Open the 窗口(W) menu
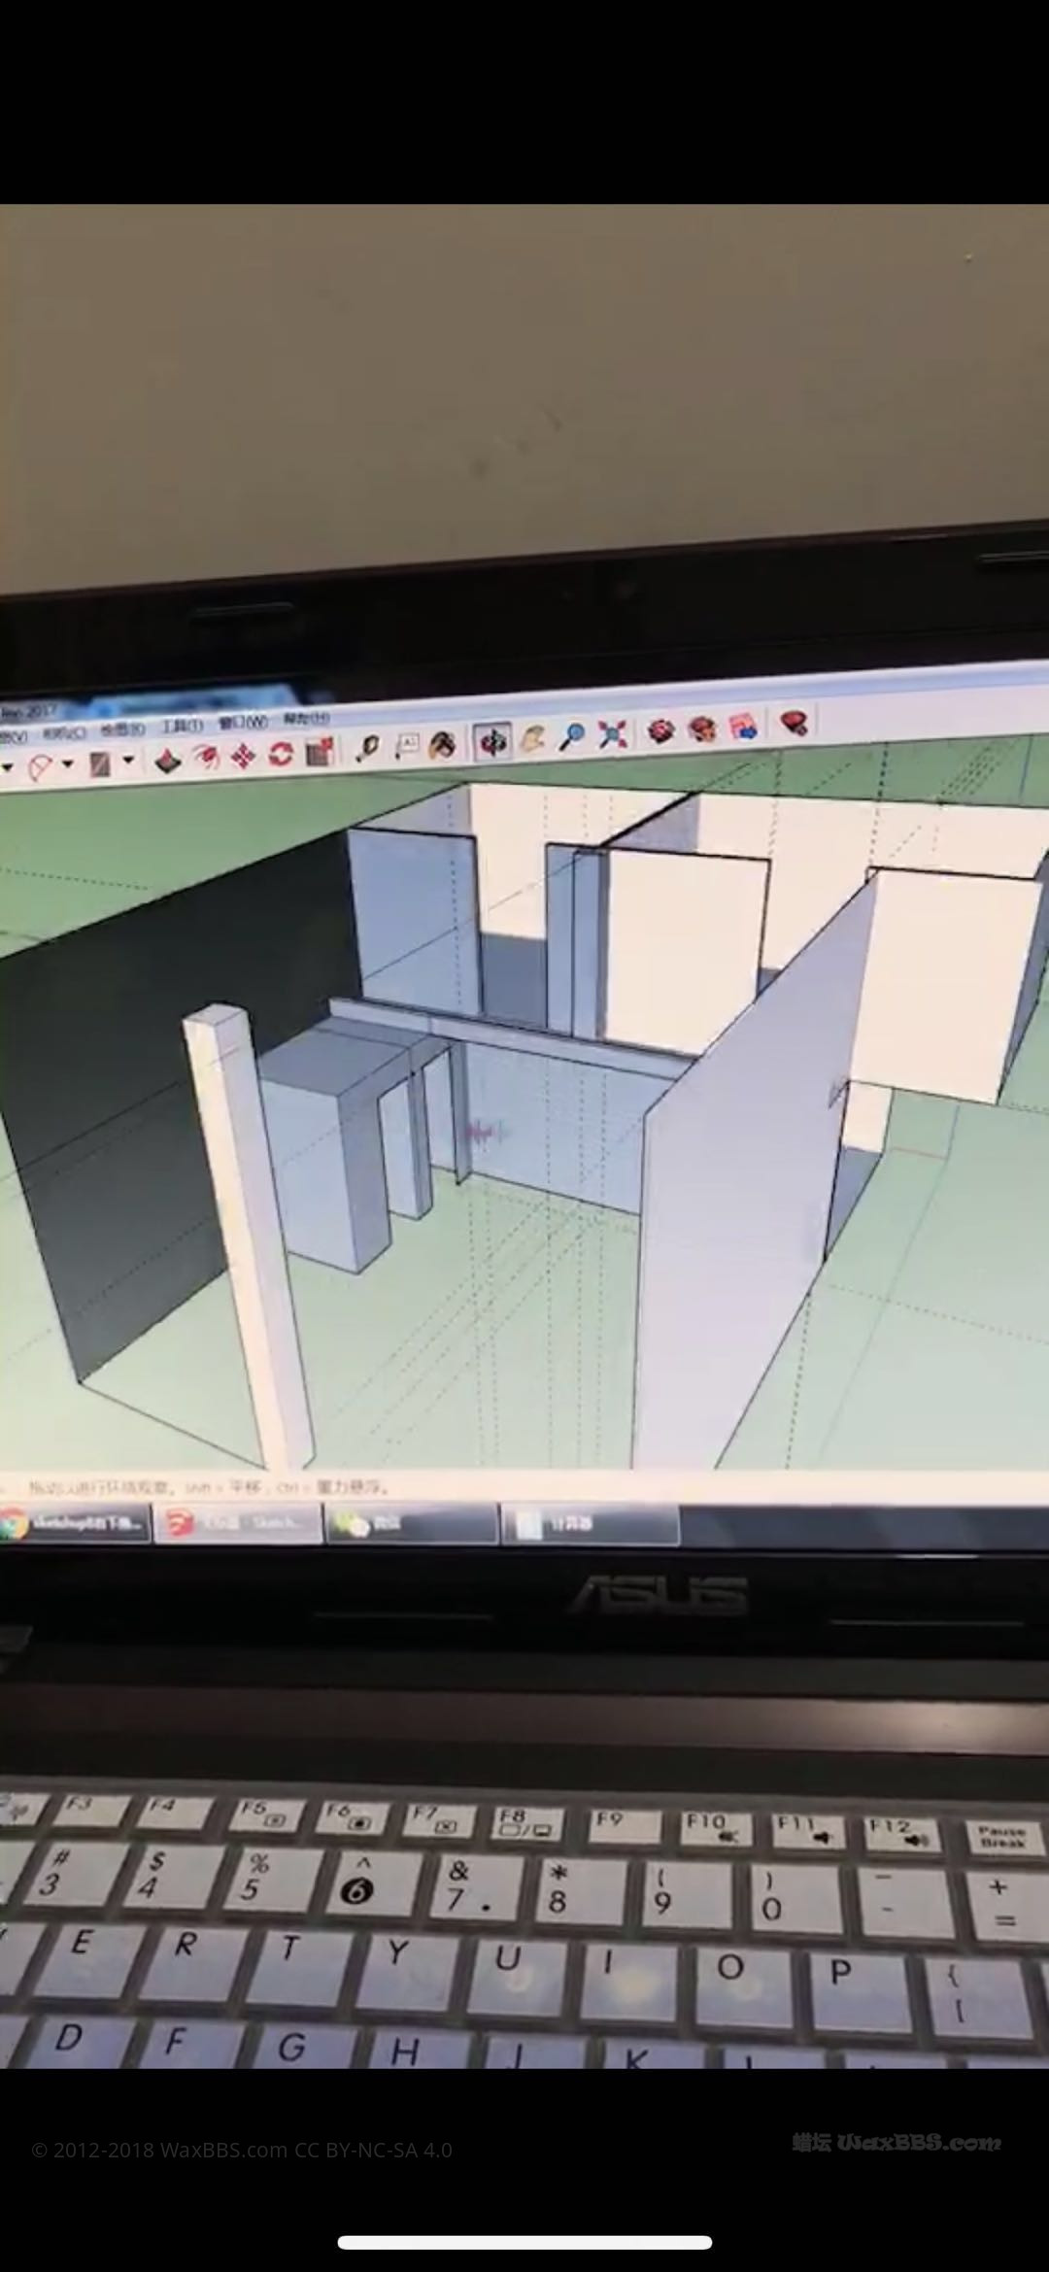The image size is (1049, 2272). click(x=242, y=723)
